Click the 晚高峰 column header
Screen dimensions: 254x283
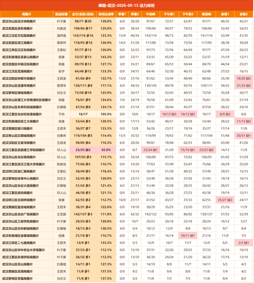[x=206, y=14]
